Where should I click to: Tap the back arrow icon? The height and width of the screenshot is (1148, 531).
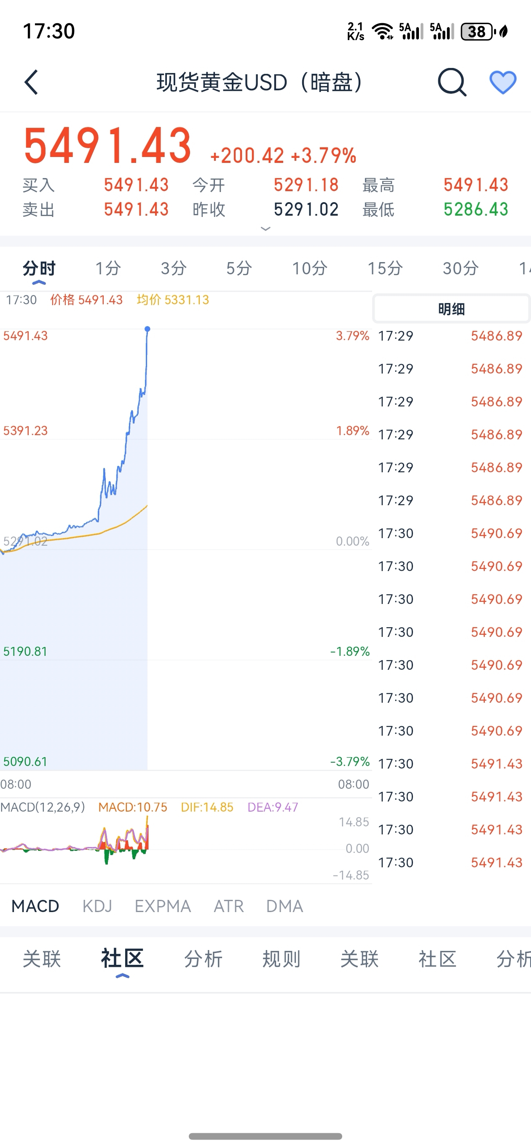[31, 82]
